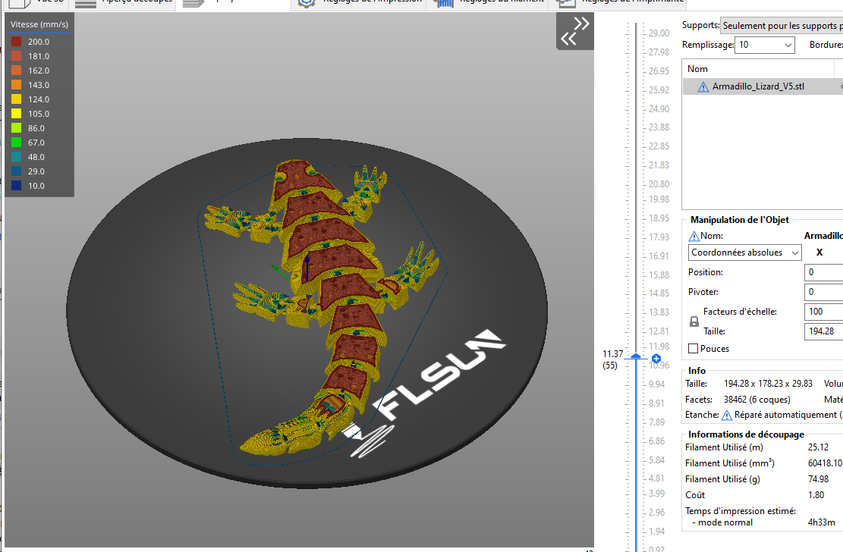843x552 pixels.
Task: Click the warning icon beside Nom
Action: [x=694, y=236]
